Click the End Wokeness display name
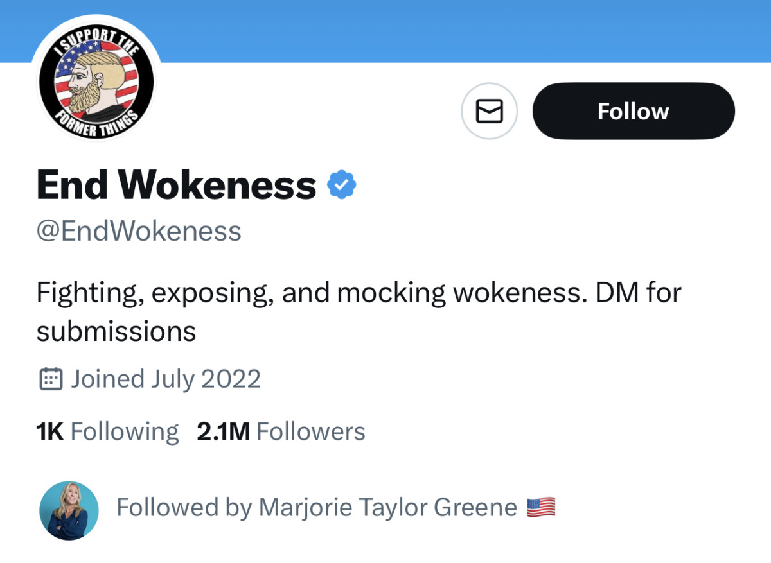 [x=176, y=185]
